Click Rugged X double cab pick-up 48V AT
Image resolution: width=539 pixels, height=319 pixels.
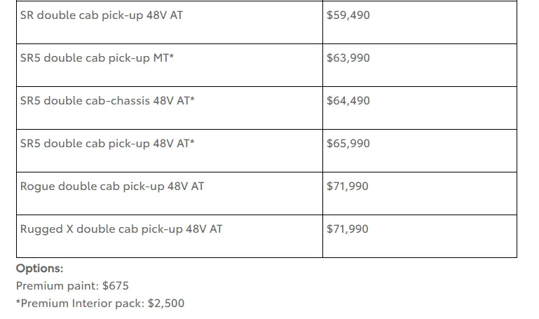click(x=121, y=229)
